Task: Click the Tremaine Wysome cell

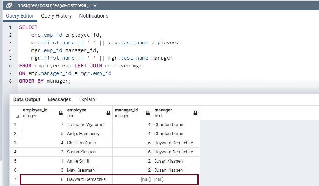Action: [x=89, y=125]
